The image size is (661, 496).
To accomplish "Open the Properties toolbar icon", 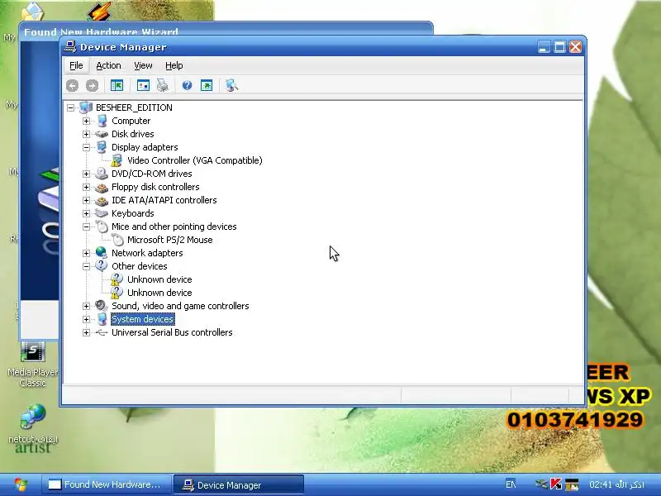I will click(x=143, y=86).
